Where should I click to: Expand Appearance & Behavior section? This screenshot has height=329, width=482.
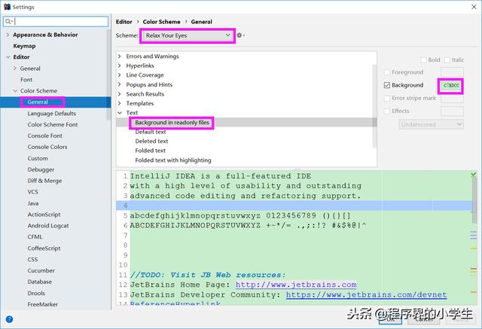8,35
